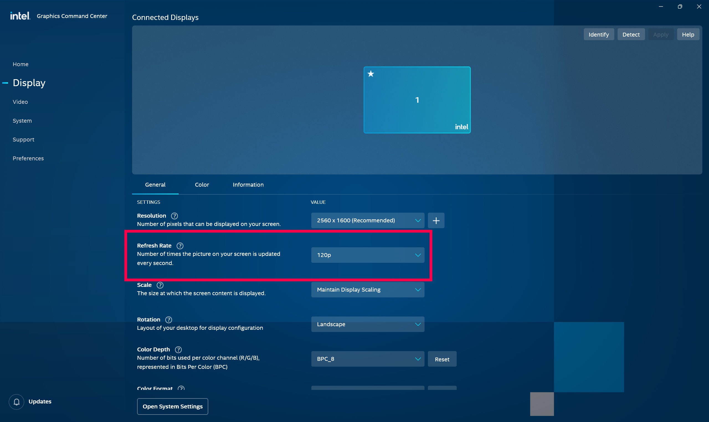This screenshot has height=422, width=709.
Task: Click the Refresh Rate question mark help icon
Action: [x=179, y=245]
